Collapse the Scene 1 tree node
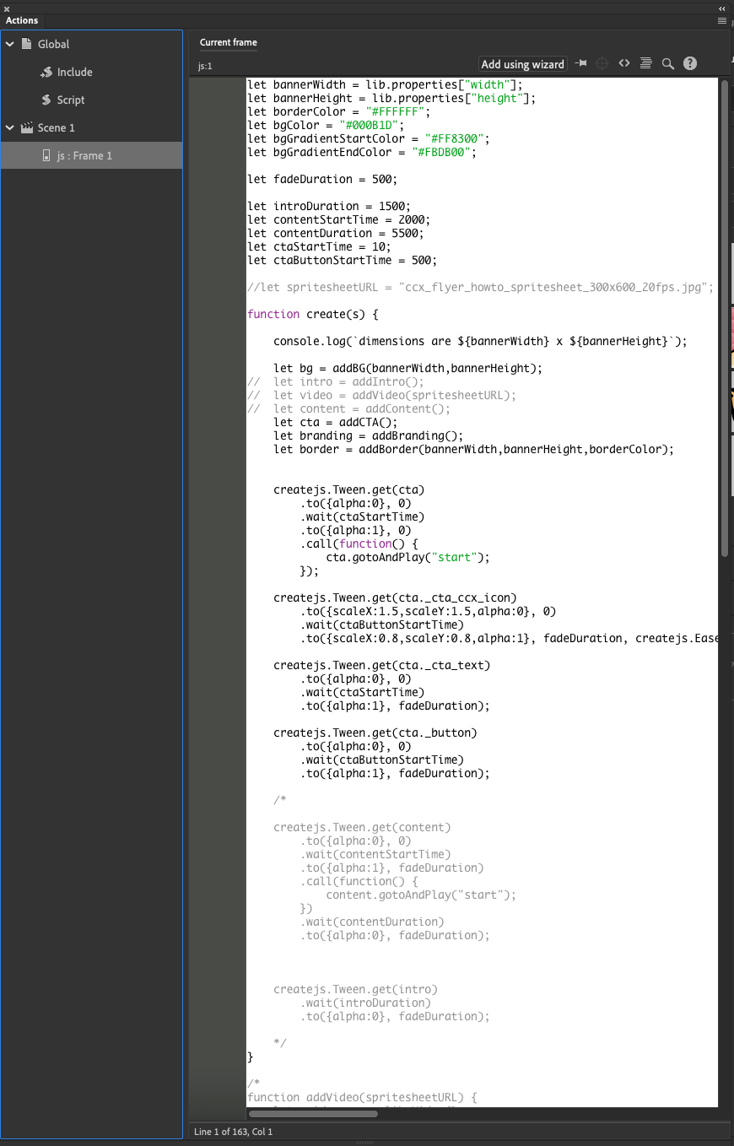Viewport: 734px width, 1146px height. [9, 127]
